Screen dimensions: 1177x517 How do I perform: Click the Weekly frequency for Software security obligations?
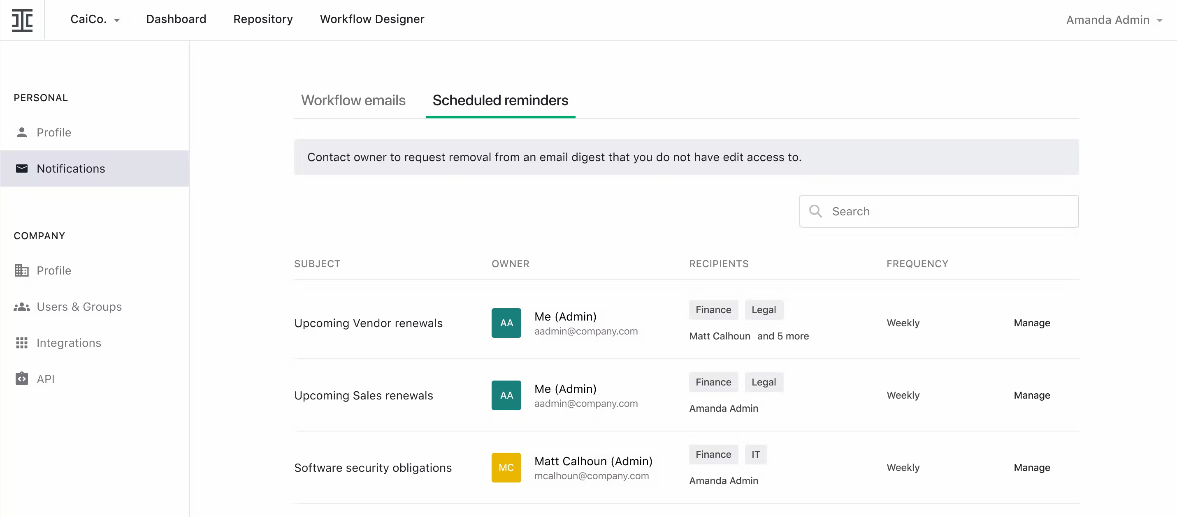(x=903, y=468)
